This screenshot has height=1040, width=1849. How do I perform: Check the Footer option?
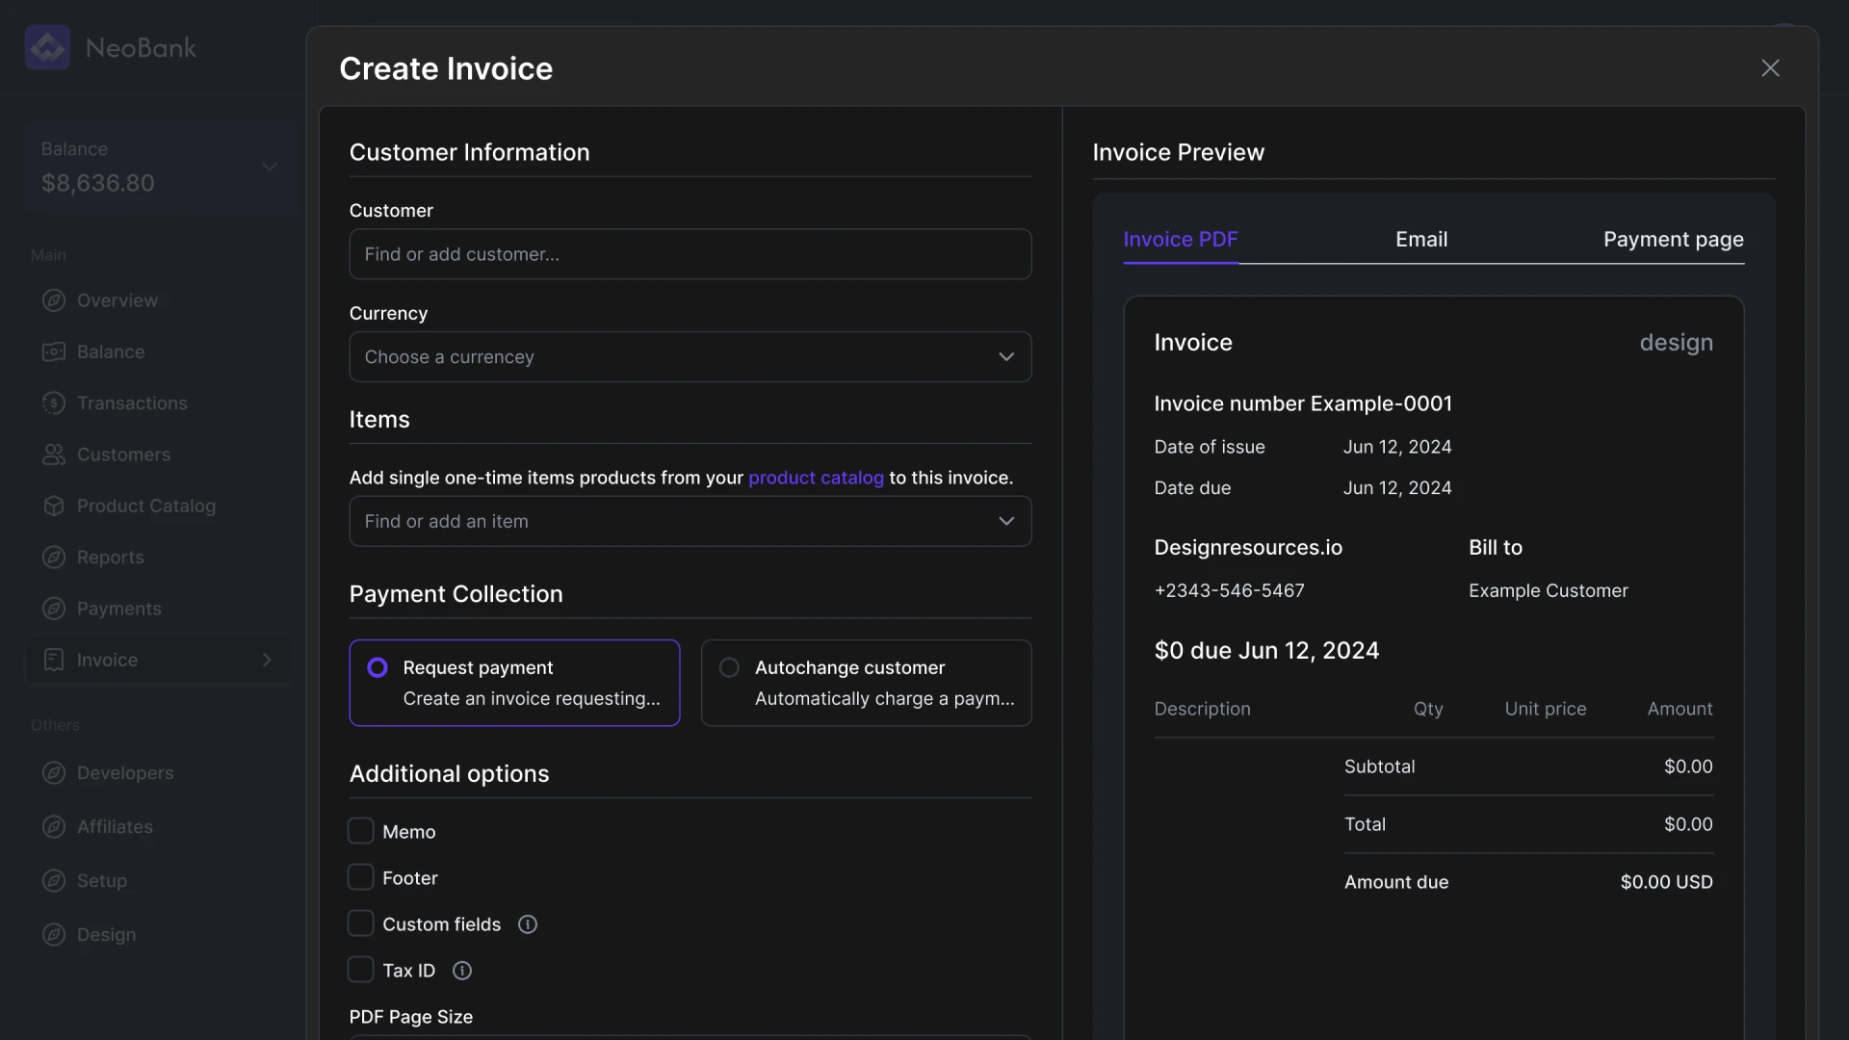click(x=360, y=876)
